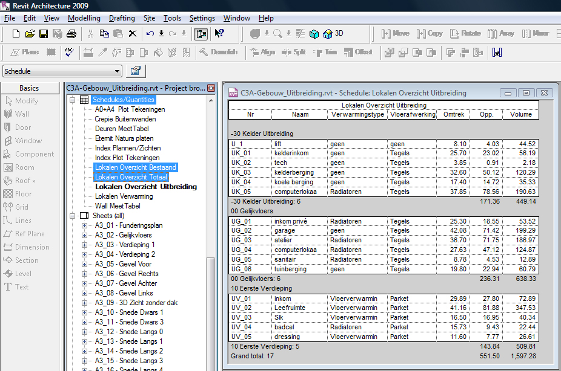The height and width of the screenshot is (371, 561).
Task: Click the Demolish hammer tool
Action: click(x=218, y=53)
